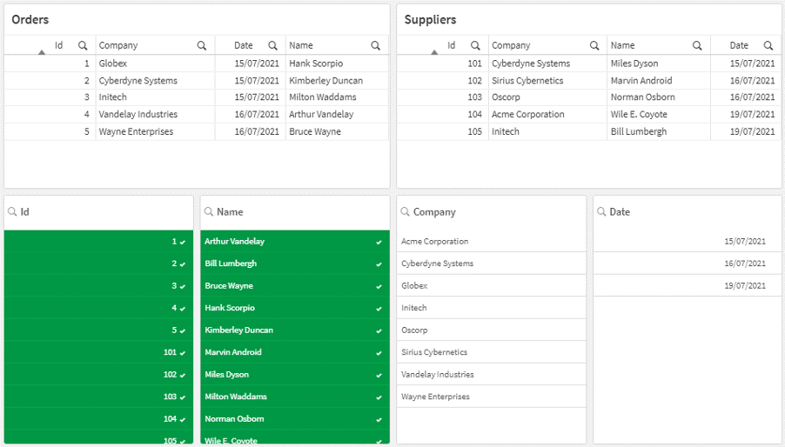Sort Suppliers table by Name header

click(x=622, y=45)
